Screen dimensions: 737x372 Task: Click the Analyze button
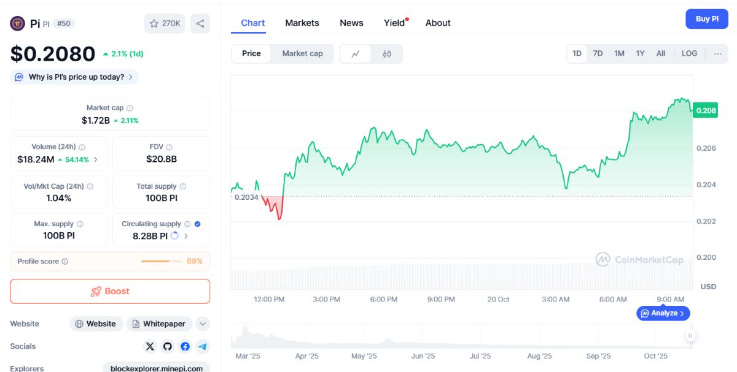(663, 313)
